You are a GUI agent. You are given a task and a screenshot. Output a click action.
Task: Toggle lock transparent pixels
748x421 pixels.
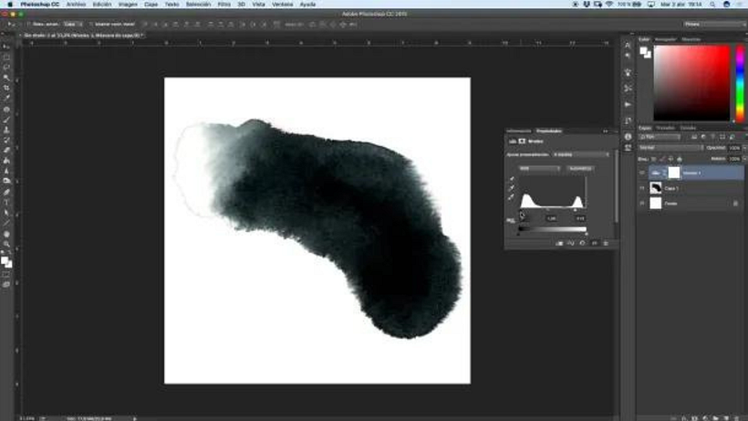click(x=653, y=159)
